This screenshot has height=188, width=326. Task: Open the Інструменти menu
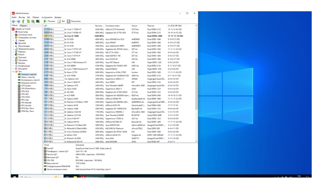click(x=47, y=17)
